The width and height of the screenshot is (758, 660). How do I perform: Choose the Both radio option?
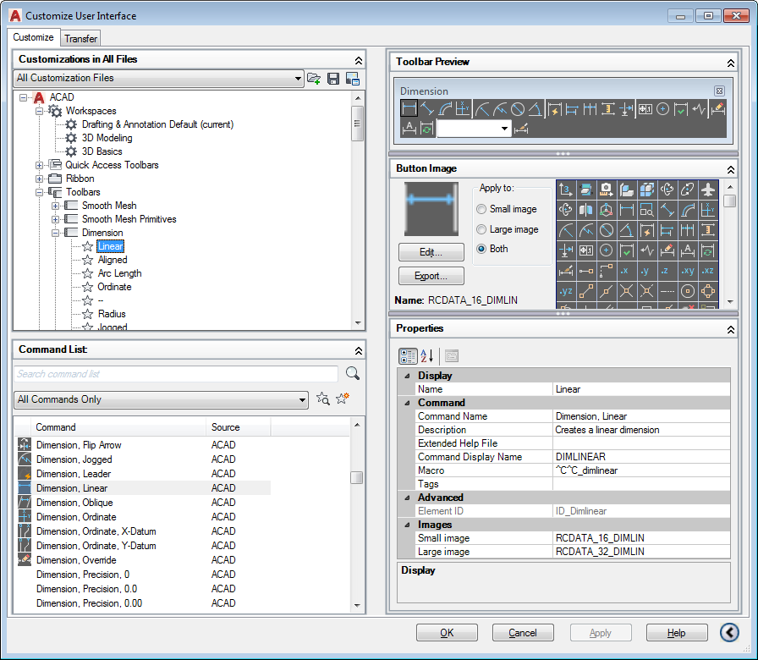(x=482, y=249)
